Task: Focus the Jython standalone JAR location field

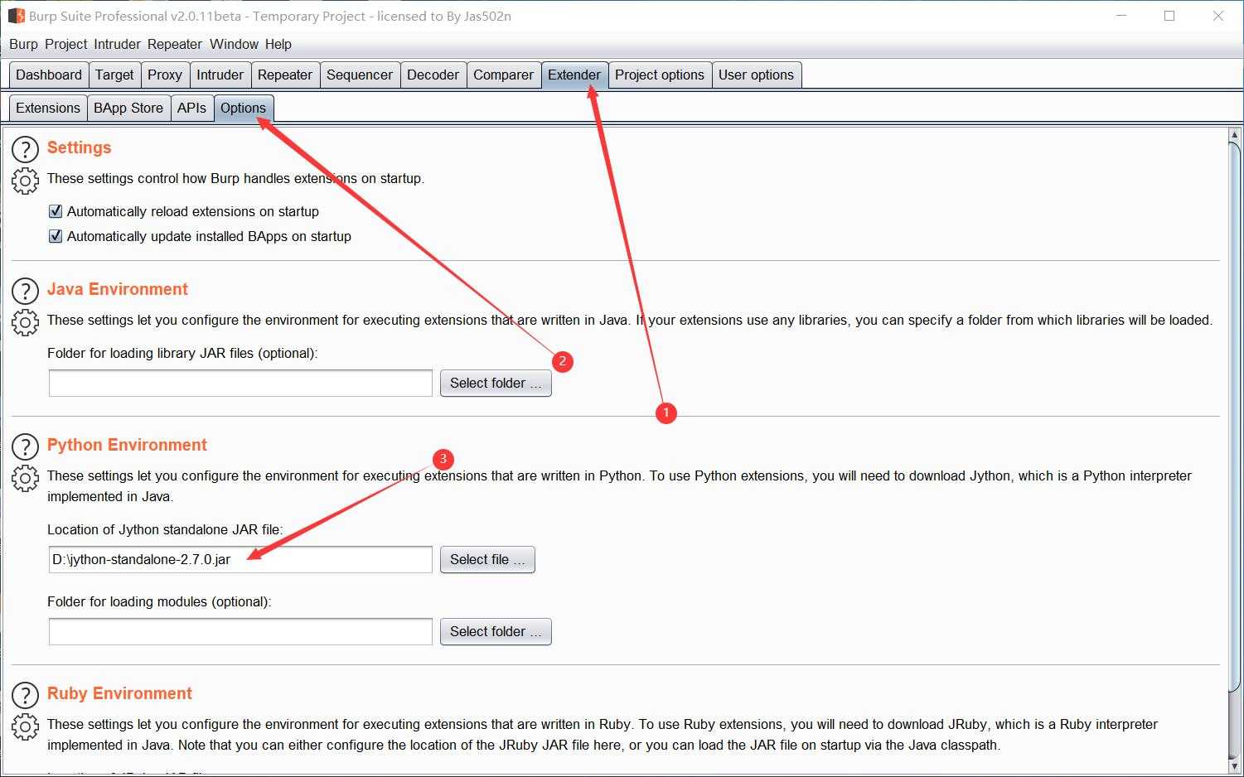Action: 240,559
